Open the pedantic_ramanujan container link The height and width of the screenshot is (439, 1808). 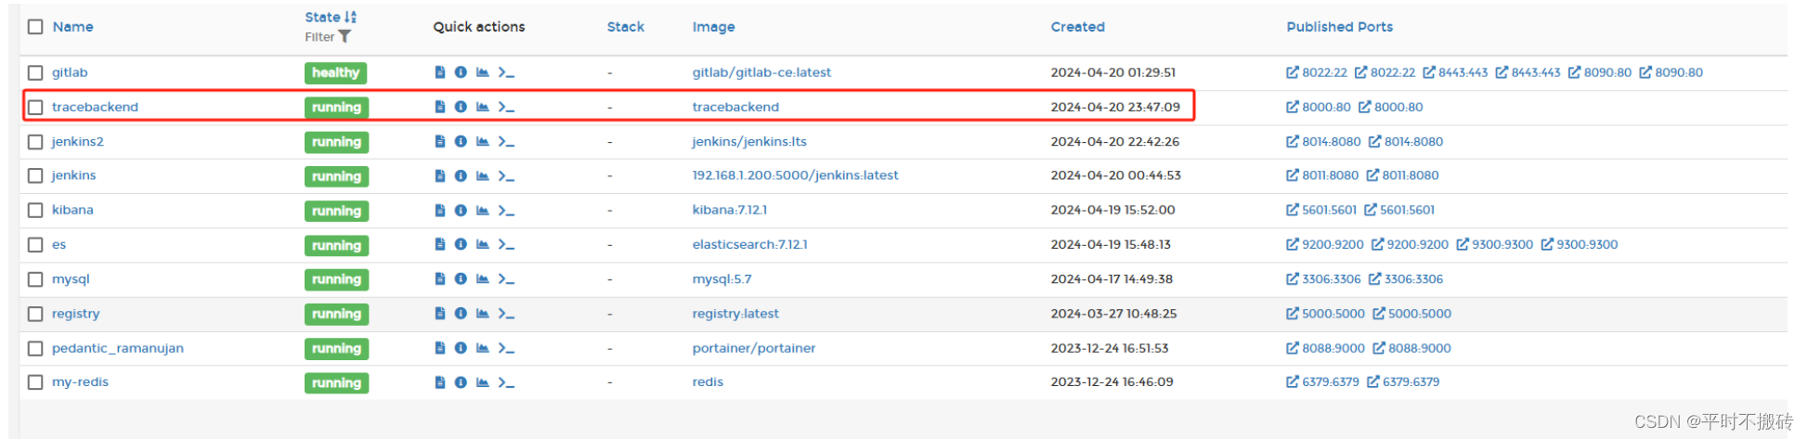(x=118, y=348)
